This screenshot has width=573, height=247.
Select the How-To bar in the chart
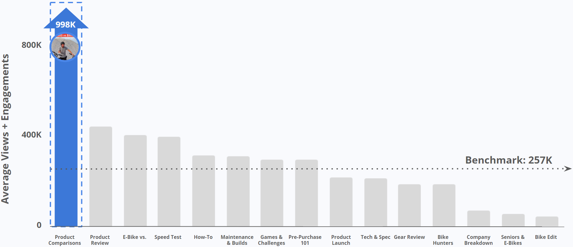click(203, 191)
